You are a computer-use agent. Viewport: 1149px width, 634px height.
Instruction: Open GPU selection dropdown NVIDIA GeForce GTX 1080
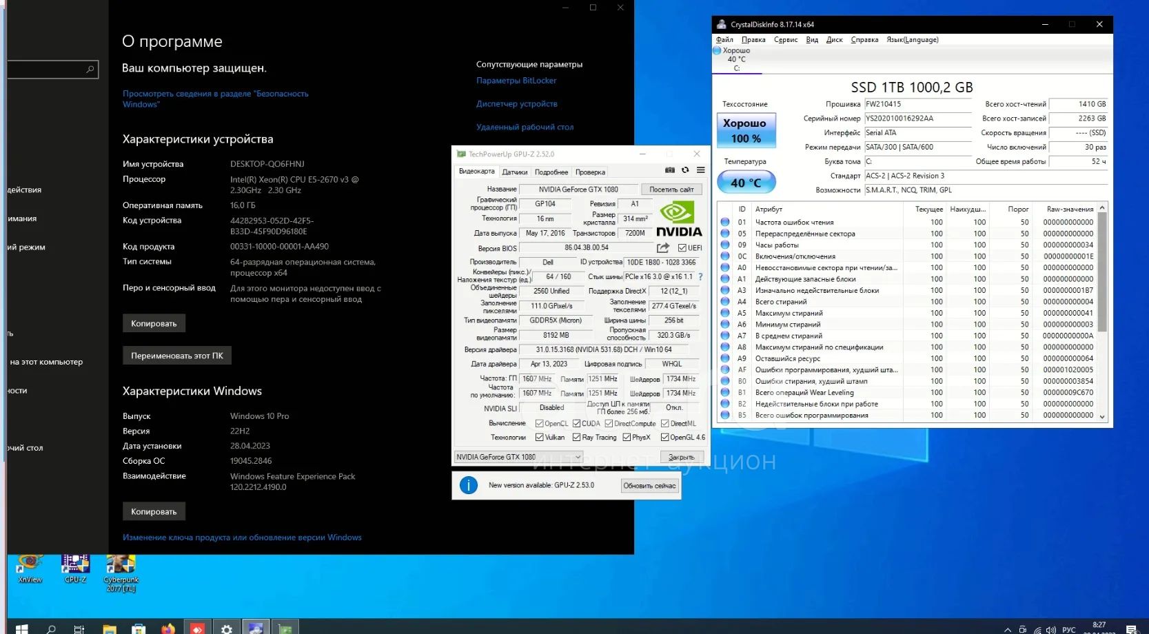tap(518, 457)
